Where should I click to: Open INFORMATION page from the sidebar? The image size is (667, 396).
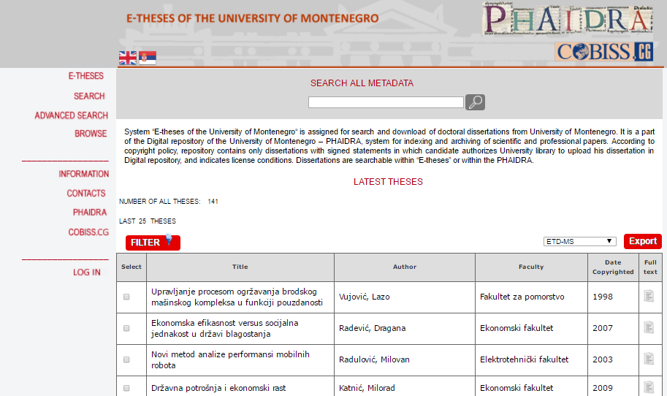[84, 174]
